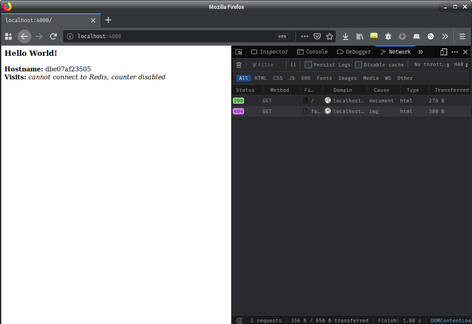
Task: Click the '2 requests' status bar text
Action: pyautogui.click(x=266, y=321)
